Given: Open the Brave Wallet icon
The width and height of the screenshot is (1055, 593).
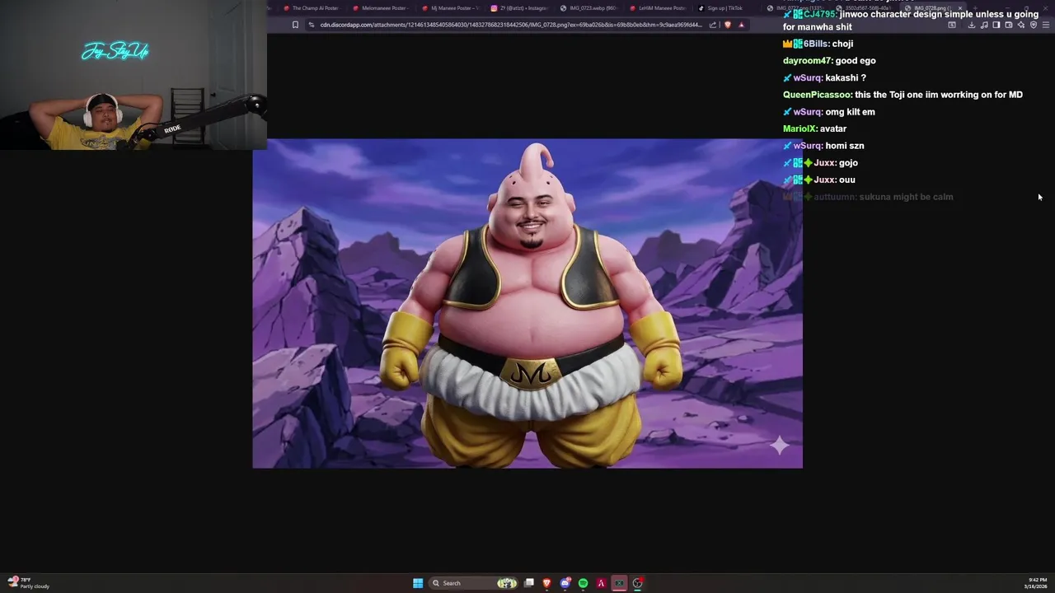Looking at the screenshot, I should (1009, 25).
